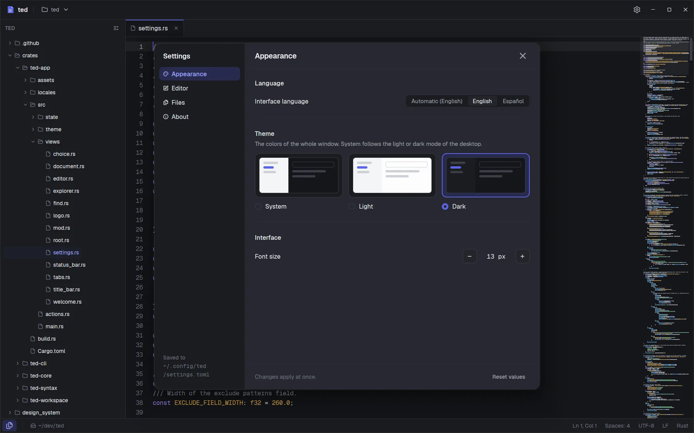Image resolution: width=694 pixels, height=433 pixels.
Task: Open the Appearance settings section
Action: tap(200, 74)
